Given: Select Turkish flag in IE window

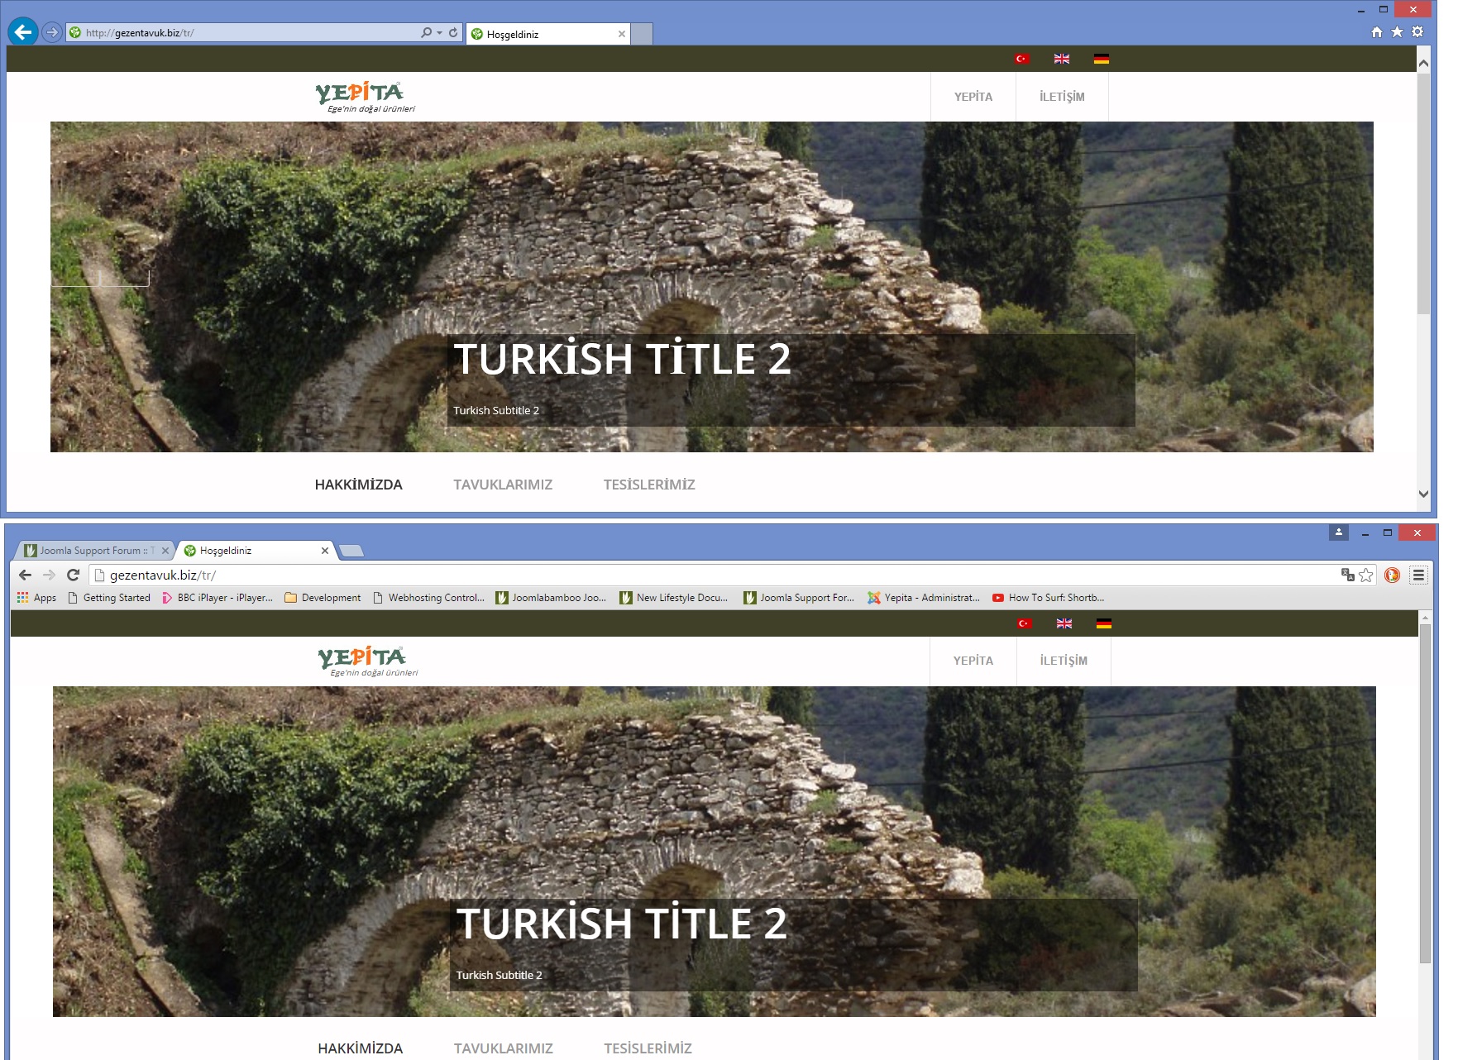Looking at the screenshot, I should [1022, 59].
